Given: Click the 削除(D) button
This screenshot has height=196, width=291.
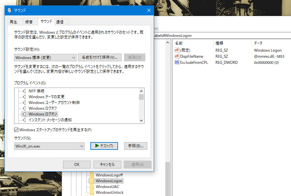Looking at the screenshot, I should (134, 57).
